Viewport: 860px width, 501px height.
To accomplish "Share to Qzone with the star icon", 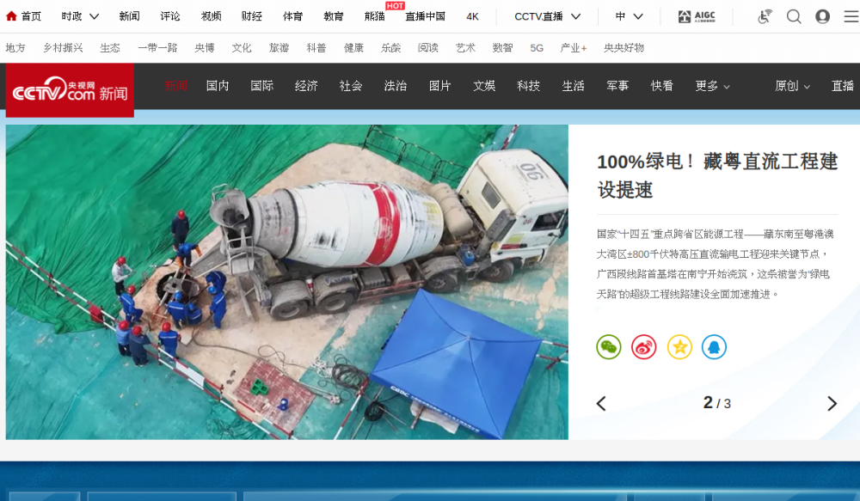I will pos(679,347).
